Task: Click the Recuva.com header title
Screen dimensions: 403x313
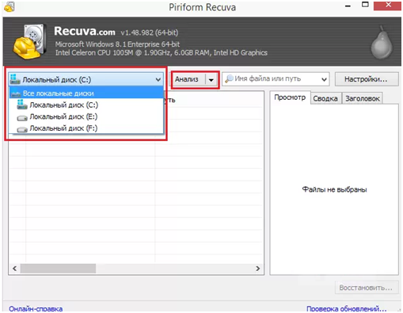Action: pos(85,31)
